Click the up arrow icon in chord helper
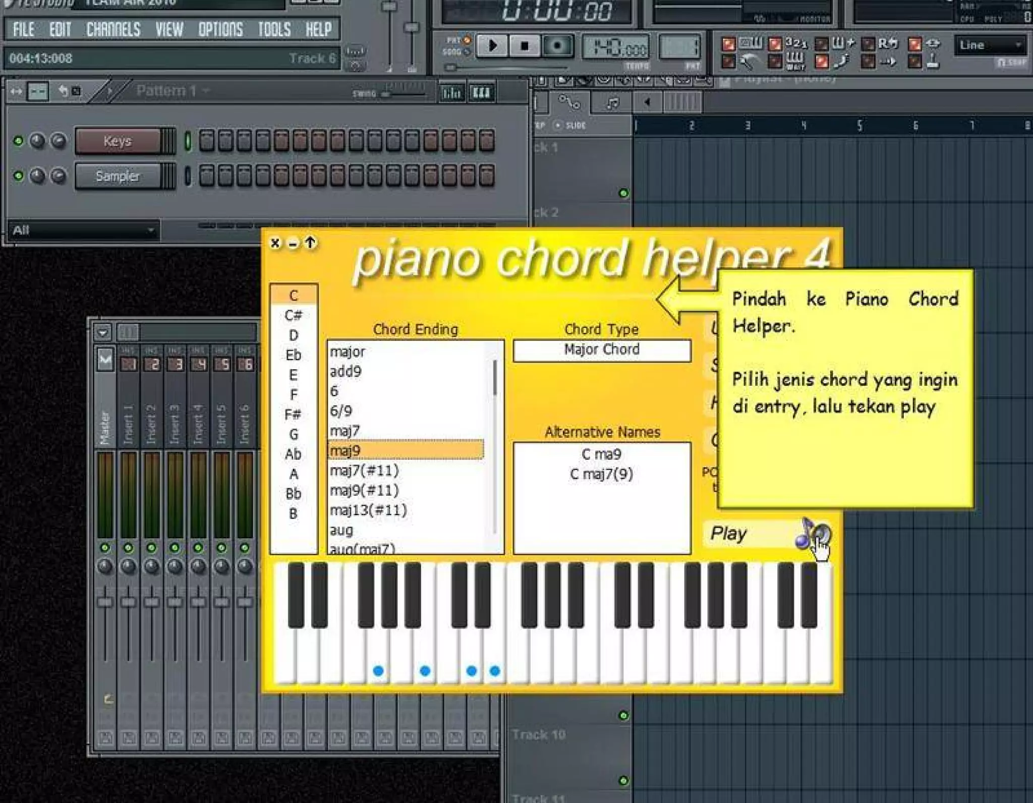The height and width of the screenshot is (803, 1033). click(310, 243)
